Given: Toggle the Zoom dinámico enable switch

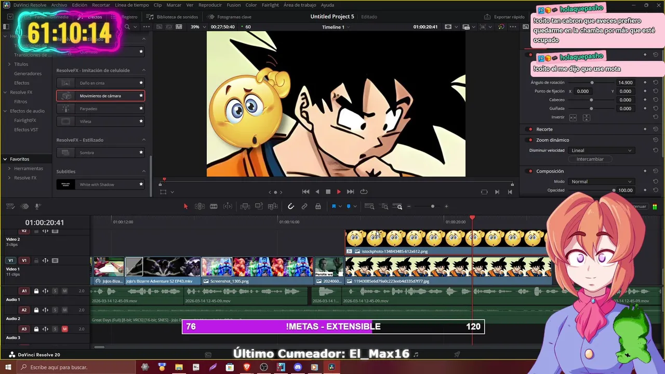Looking at the screenshot, I should pos(530,140).
